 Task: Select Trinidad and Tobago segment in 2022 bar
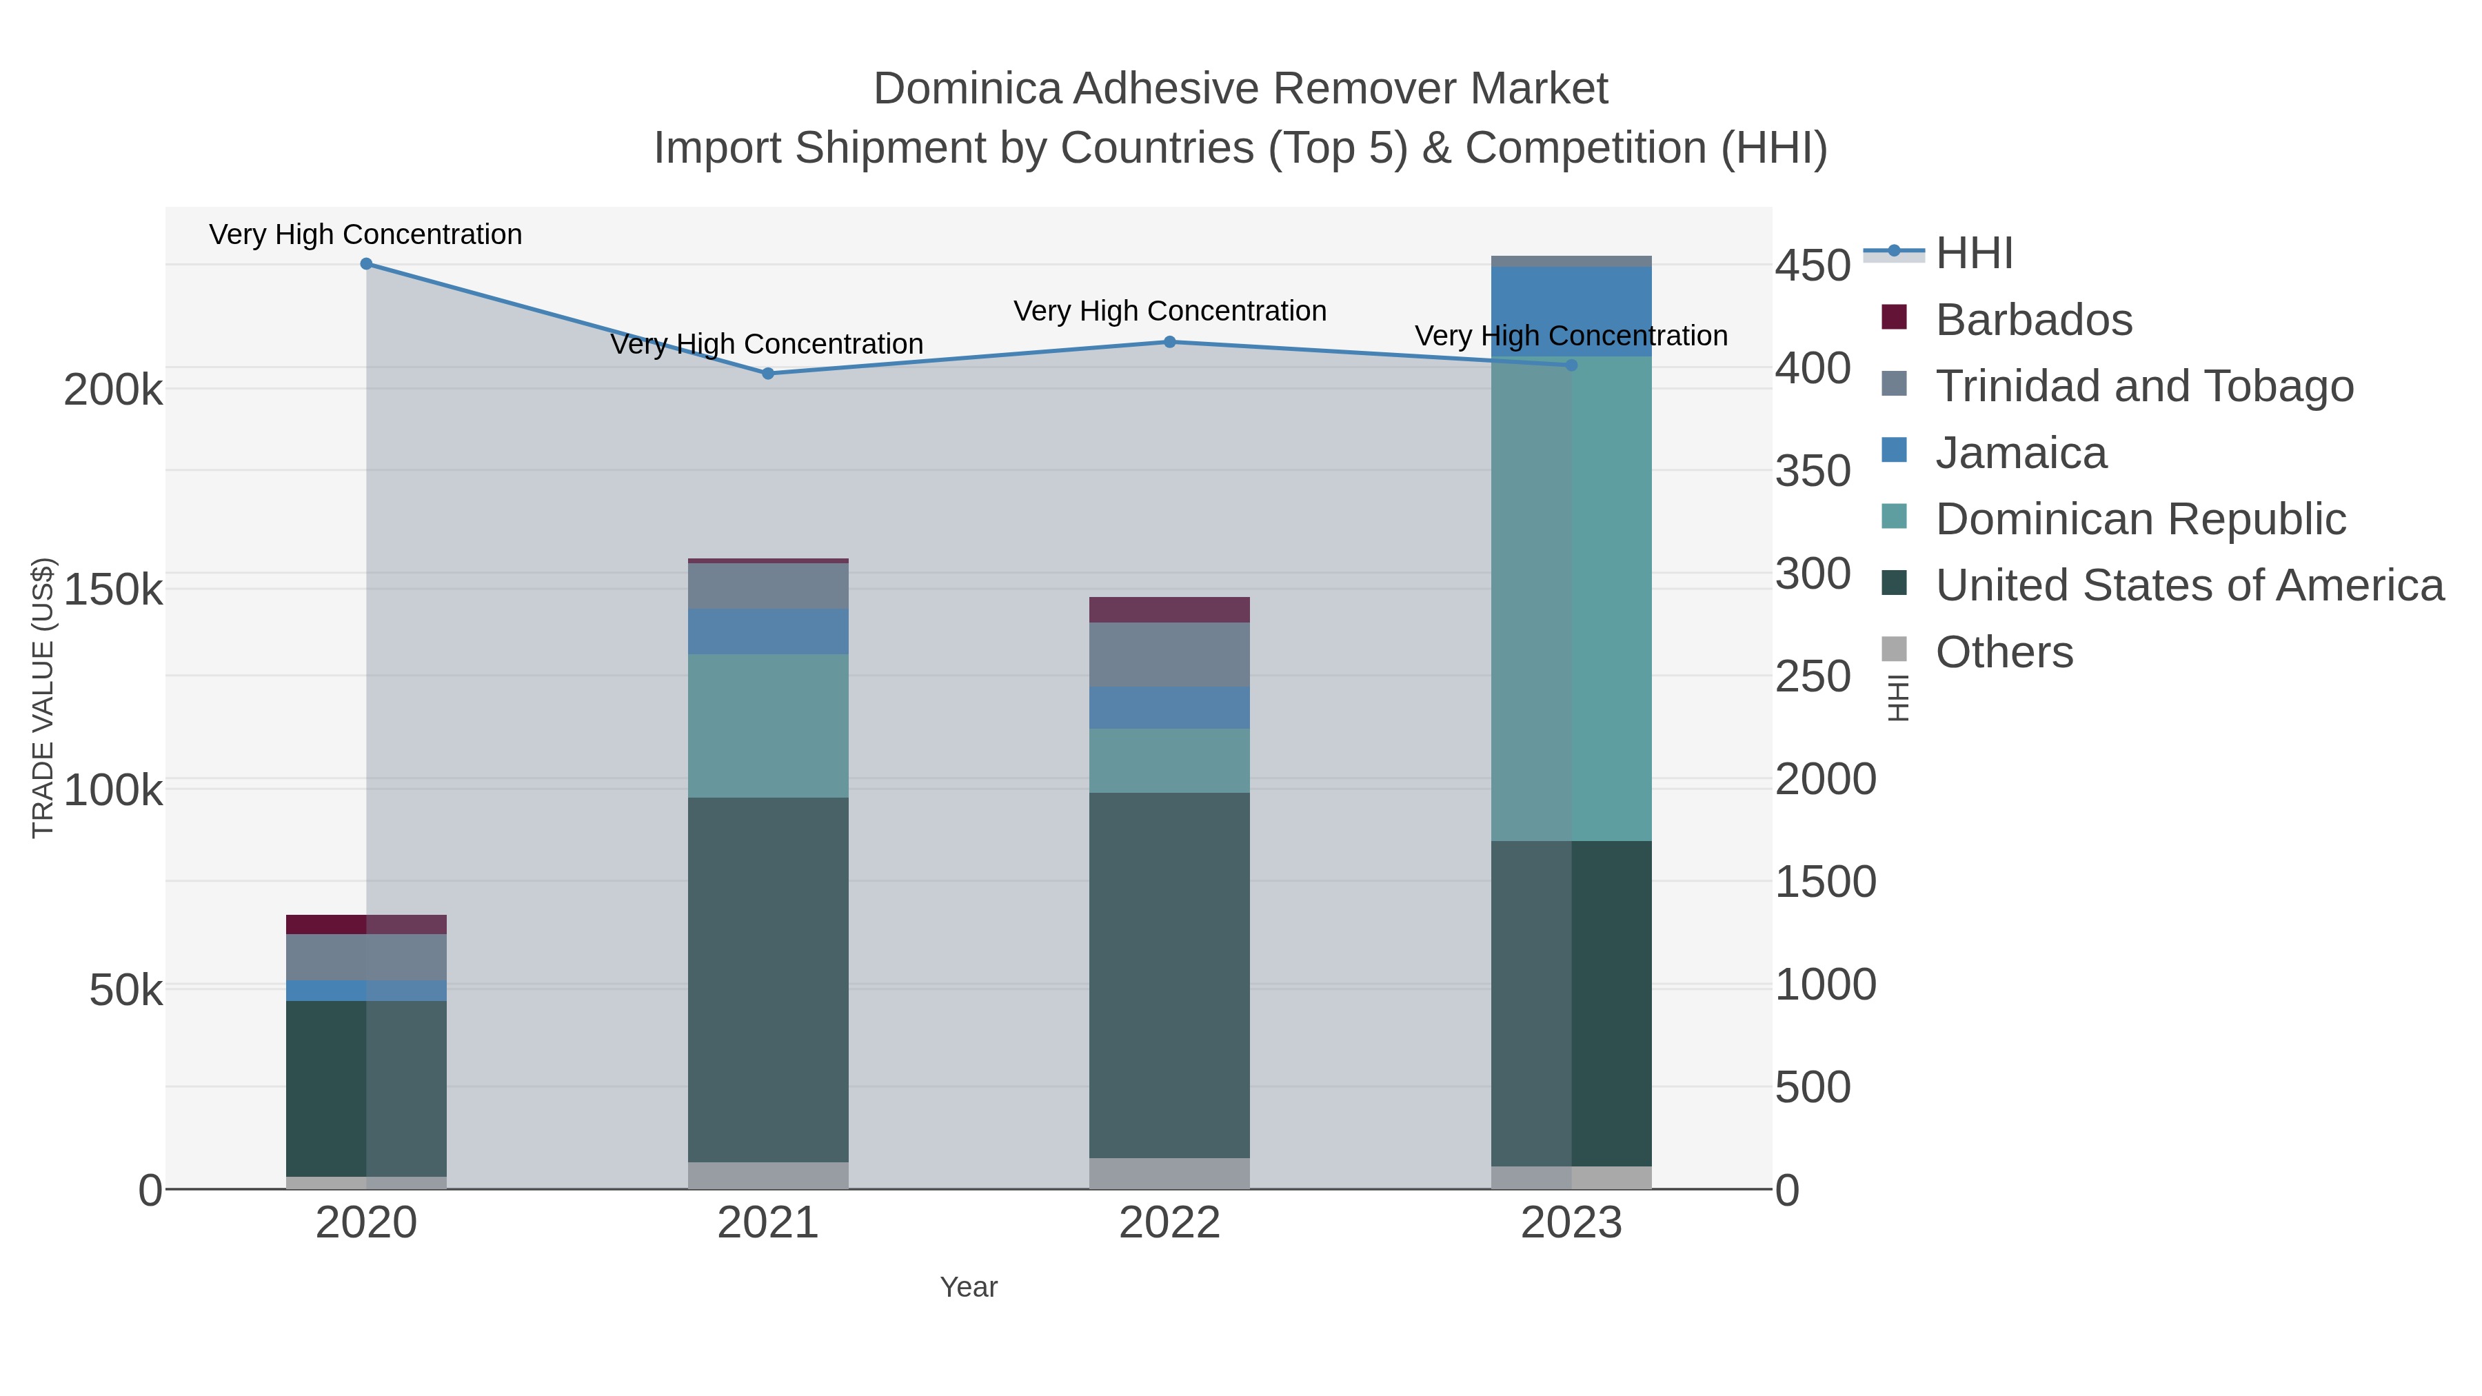1170,655
